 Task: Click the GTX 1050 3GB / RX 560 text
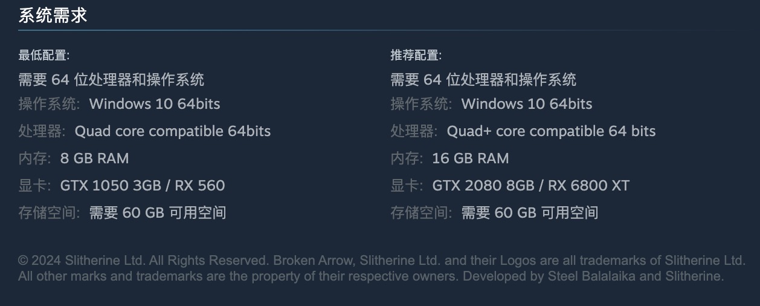[x=143, y=186]
